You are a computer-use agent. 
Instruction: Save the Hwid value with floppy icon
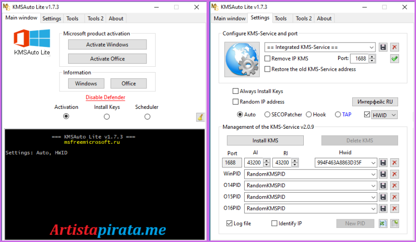[x=383, y=163]
